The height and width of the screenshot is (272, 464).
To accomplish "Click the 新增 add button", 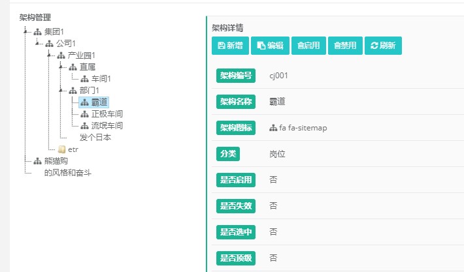I will pyautogui.click(x=230, y=46).
